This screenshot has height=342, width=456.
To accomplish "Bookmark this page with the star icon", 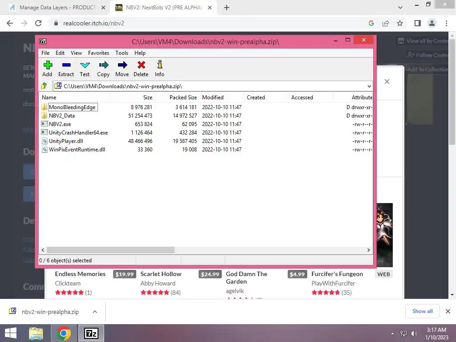I will pyautogui.click(x=400, y=23).
